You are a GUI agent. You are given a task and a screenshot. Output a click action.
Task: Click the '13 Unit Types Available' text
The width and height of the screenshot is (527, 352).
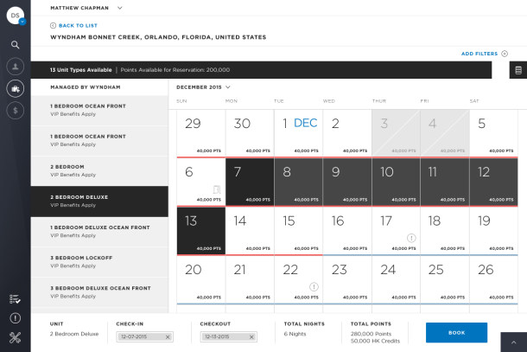(80, 70)
